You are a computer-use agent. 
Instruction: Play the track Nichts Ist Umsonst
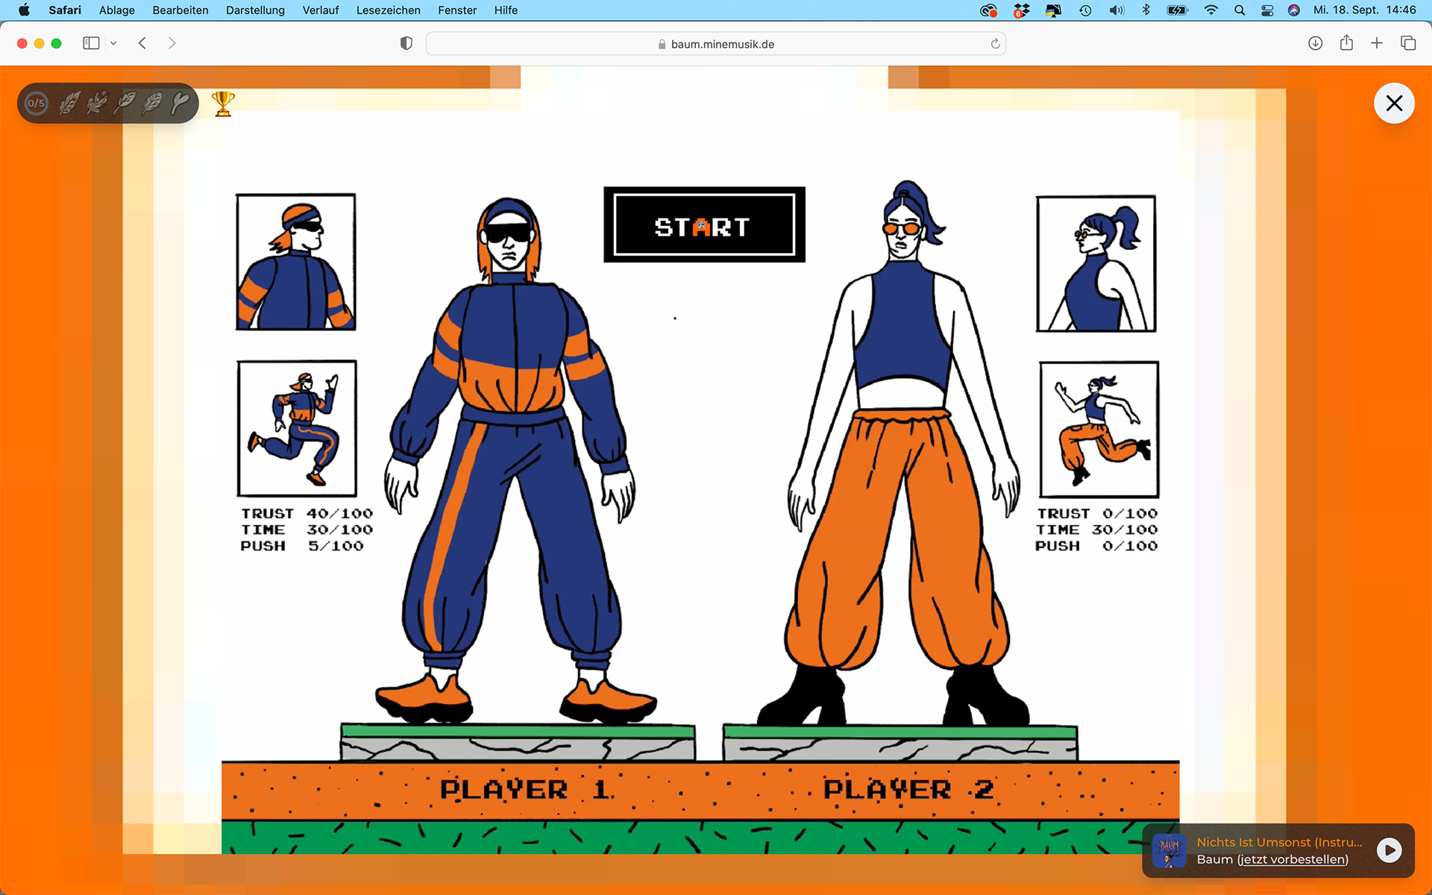point(1389,850)
